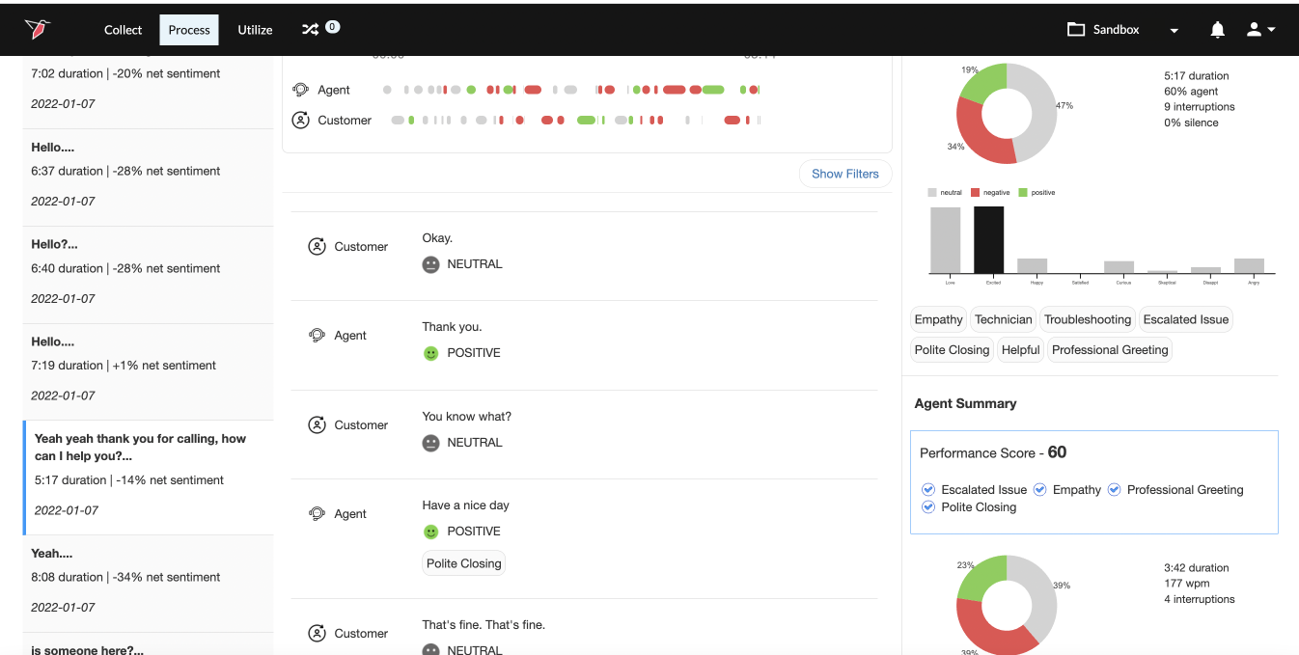Click the black Excited bar in chart
Screen dimensions: 1299x655
pyautogui.click(x=989, y=240)
